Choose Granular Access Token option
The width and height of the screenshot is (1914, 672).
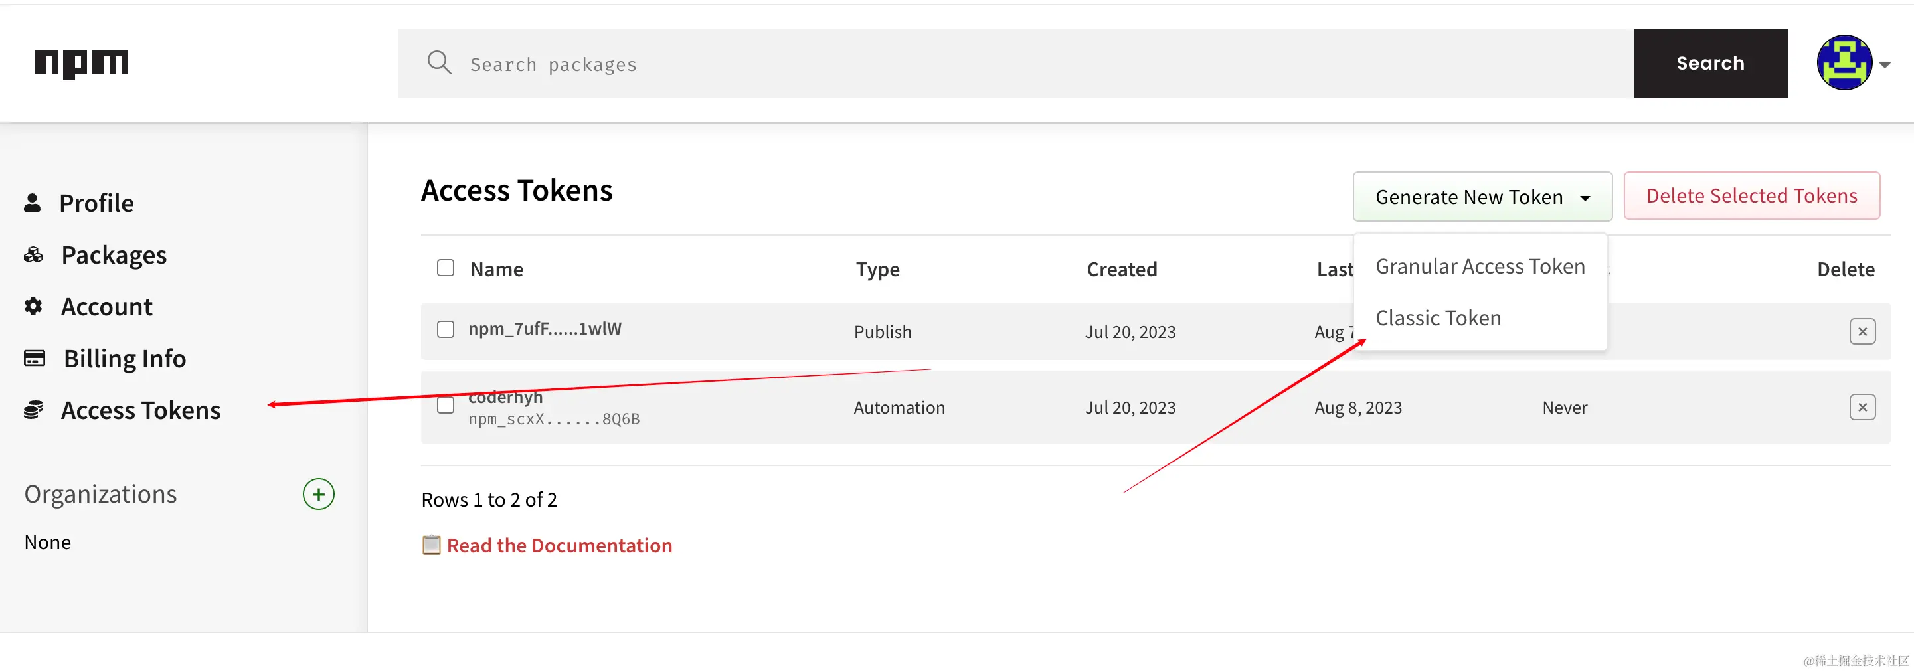(1480, 266)
